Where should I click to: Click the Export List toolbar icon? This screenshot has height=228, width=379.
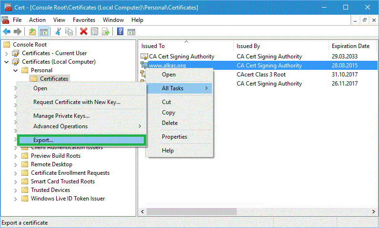(x=106, y=31)
